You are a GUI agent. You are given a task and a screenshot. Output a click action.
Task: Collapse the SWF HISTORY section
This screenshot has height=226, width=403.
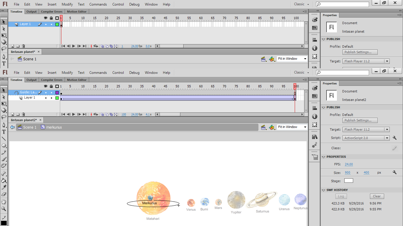tap(324, 190)
